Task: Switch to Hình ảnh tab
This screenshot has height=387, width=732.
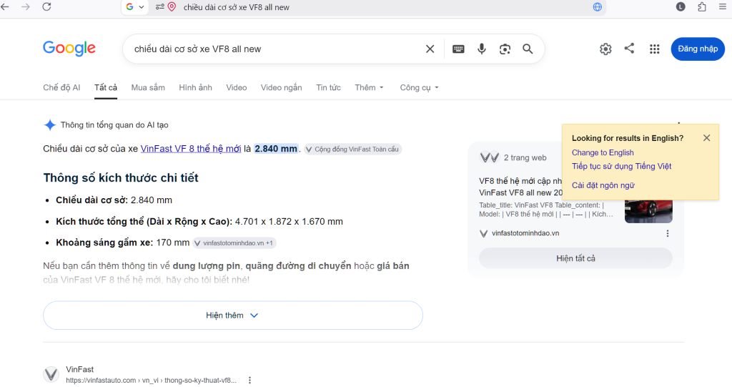Action: coord(195,87)
